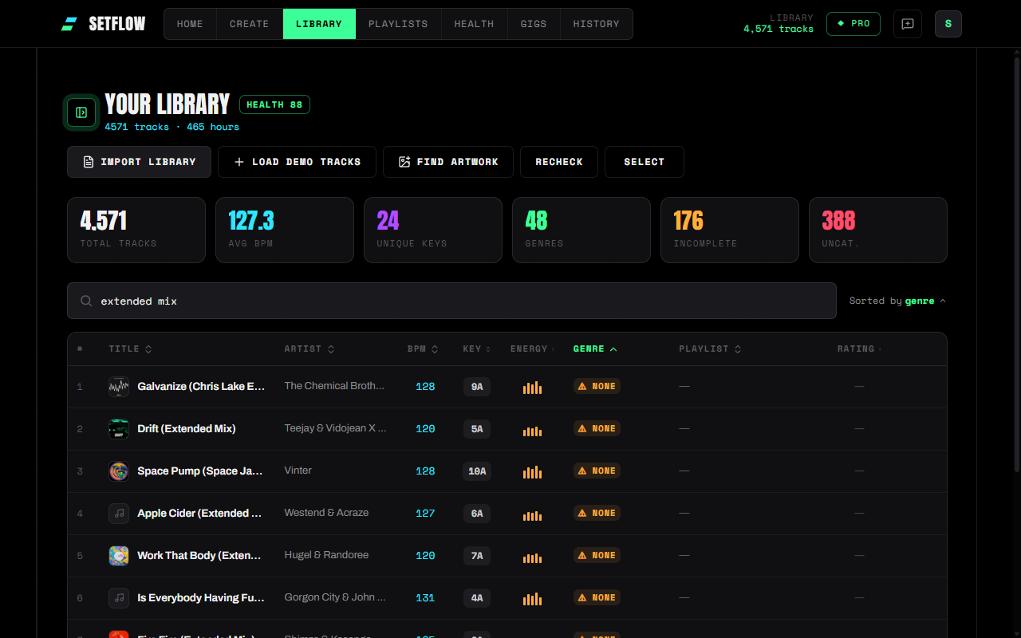Sort the table by the Artist column
The height and width of the screenshot is (638, 1021).
point(309,349)
